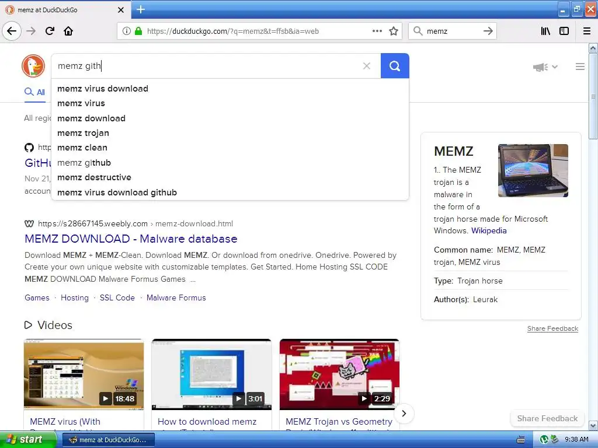Submit Firefox search box arrow
This screenshot has height=448, width=598.
(x=488, y=31)
